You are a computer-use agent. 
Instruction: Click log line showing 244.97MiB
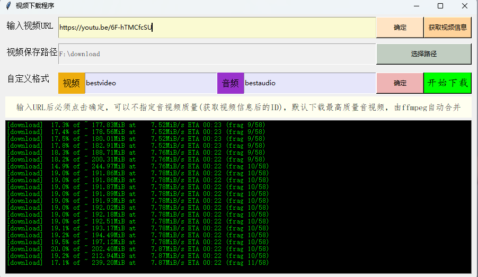[138, 166]
